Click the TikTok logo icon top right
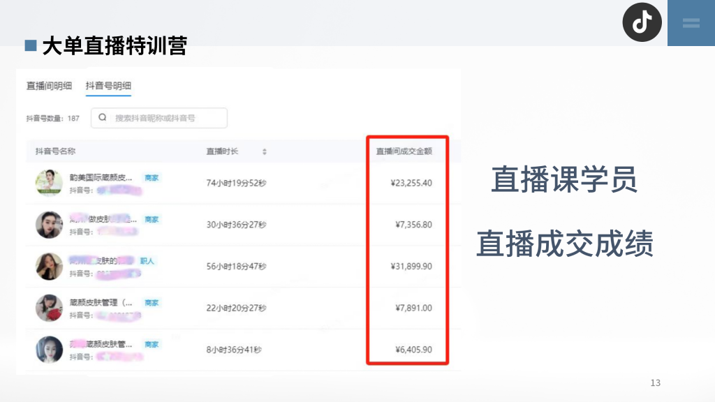 pyautogui.click(x=642, y=22)
